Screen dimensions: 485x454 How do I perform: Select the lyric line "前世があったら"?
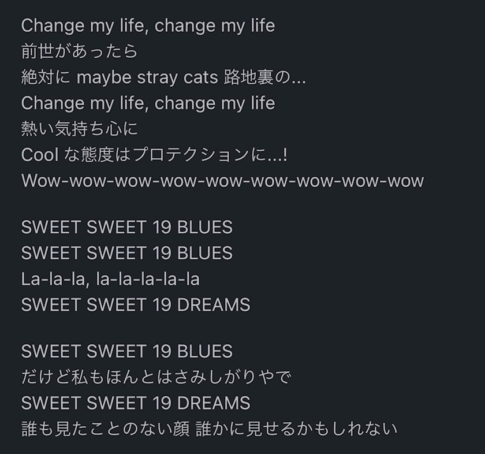[80, 51]
